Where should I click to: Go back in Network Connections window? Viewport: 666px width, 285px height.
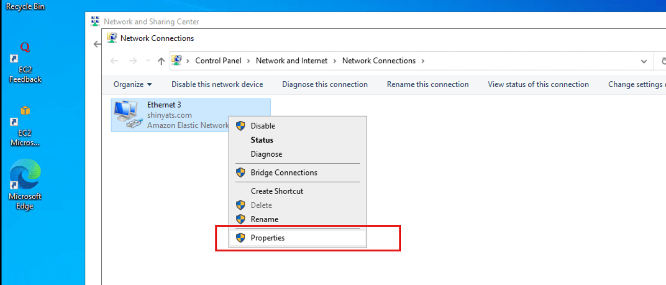tap(114, 61)
